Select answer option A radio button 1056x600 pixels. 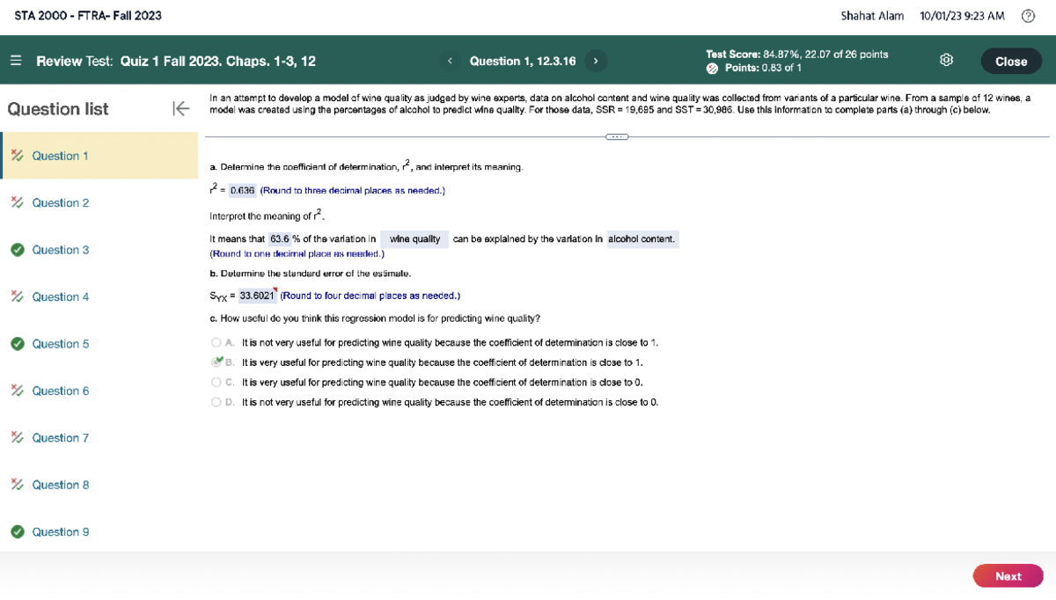[x=216, y=342]
